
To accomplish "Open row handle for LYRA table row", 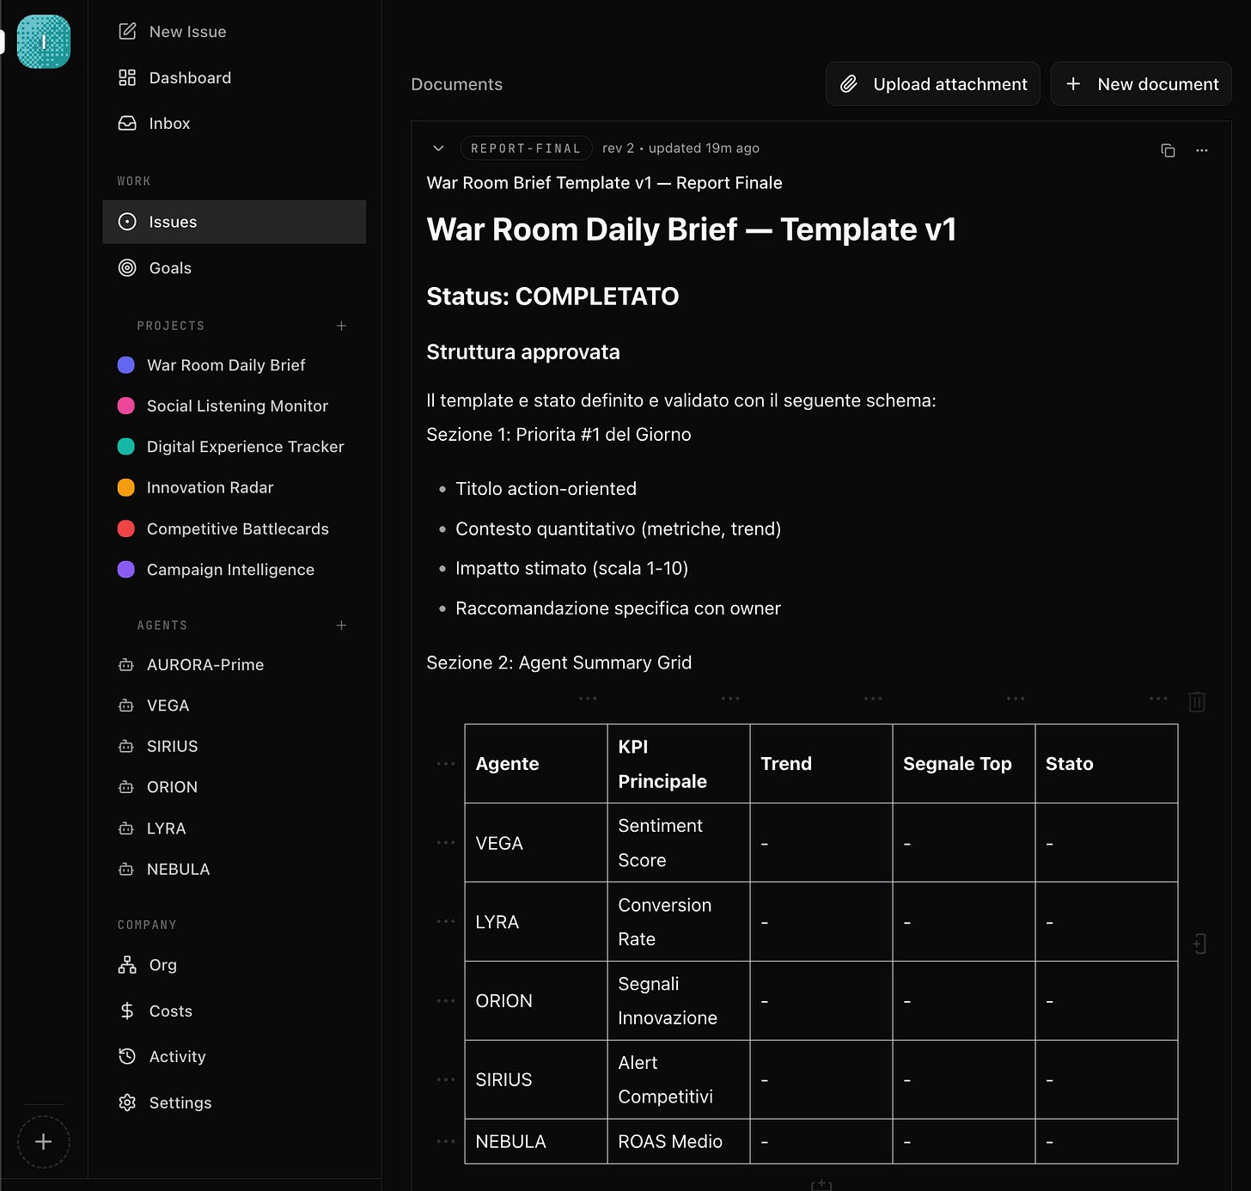I will tap(446, 921).
